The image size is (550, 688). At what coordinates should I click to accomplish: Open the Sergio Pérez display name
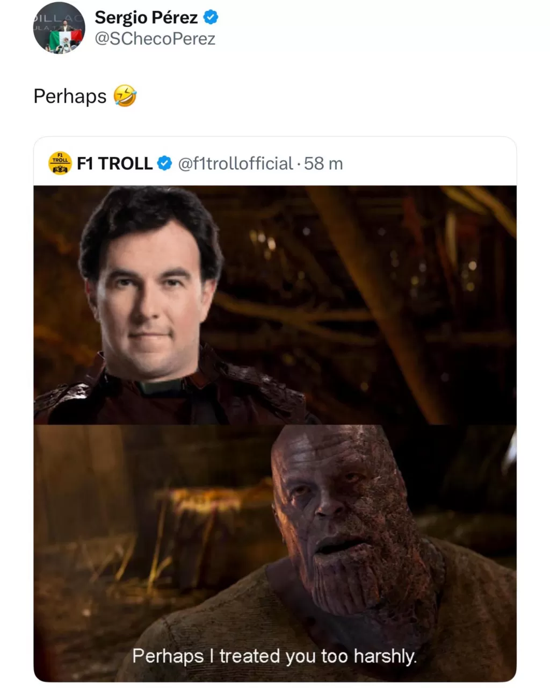146,17
